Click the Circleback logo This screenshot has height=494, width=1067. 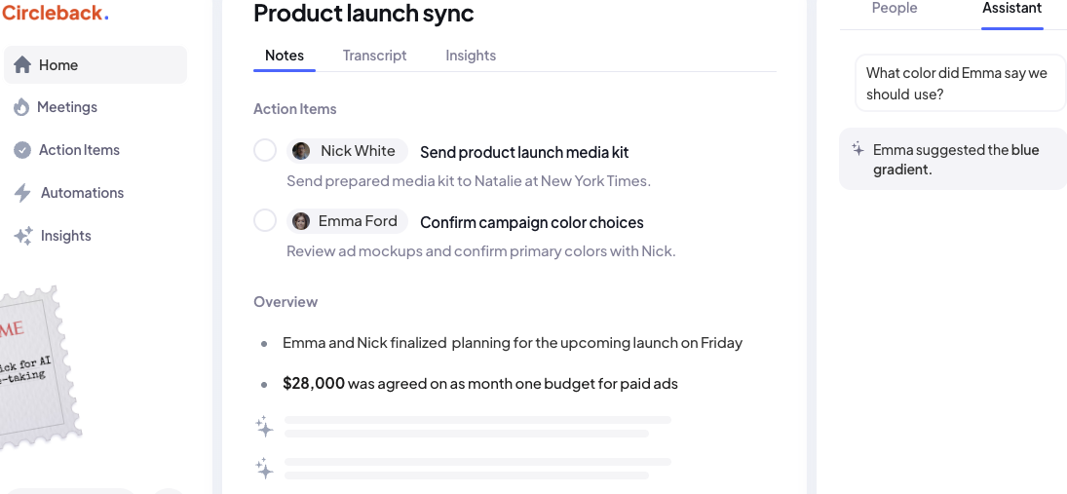click(55, 13)
